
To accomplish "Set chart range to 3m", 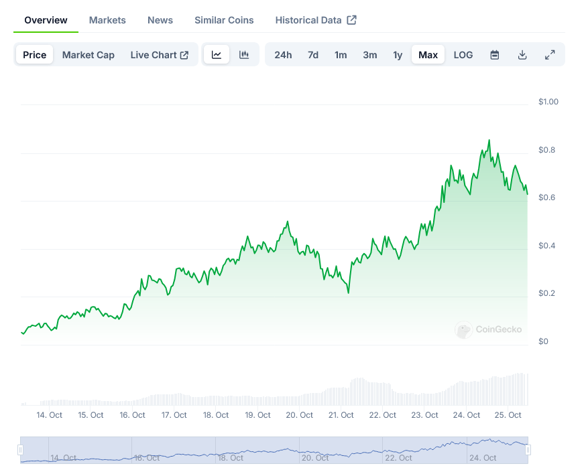I will point(369,55).
